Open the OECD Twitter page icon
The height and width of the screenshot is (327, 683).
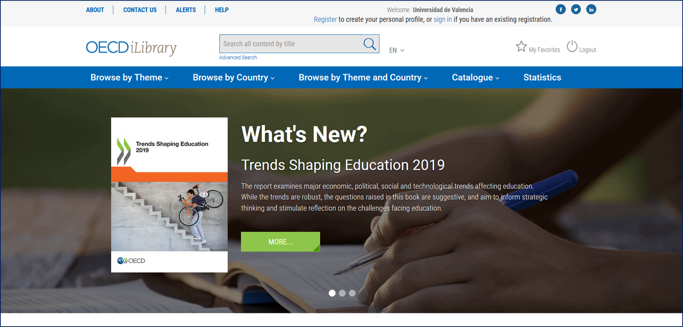coord(576,9)
